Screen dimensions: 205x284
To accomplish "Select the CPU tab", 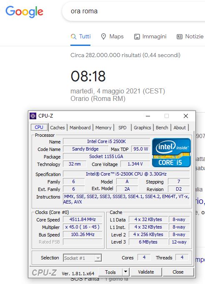I will pos(39,127).
